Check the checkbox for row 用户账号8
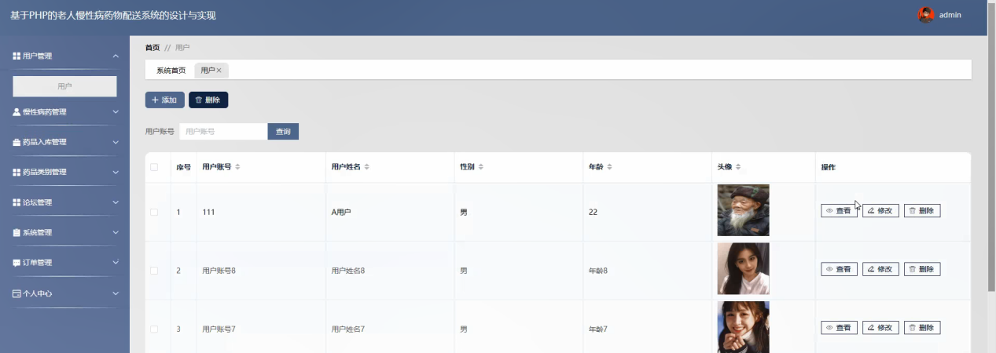Image resolution: width=996 pixels, height=353 pixels. [x=154, y=271]
